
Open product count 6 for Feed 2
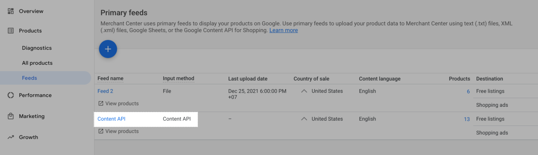468,91
